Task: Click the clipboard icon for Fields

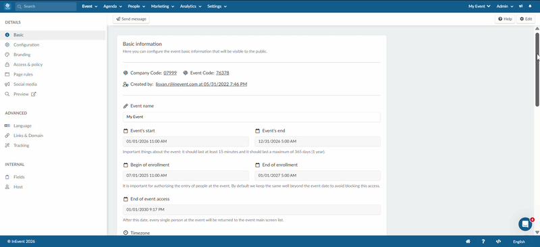Action: pyautogui.click(x=7, y=177)
